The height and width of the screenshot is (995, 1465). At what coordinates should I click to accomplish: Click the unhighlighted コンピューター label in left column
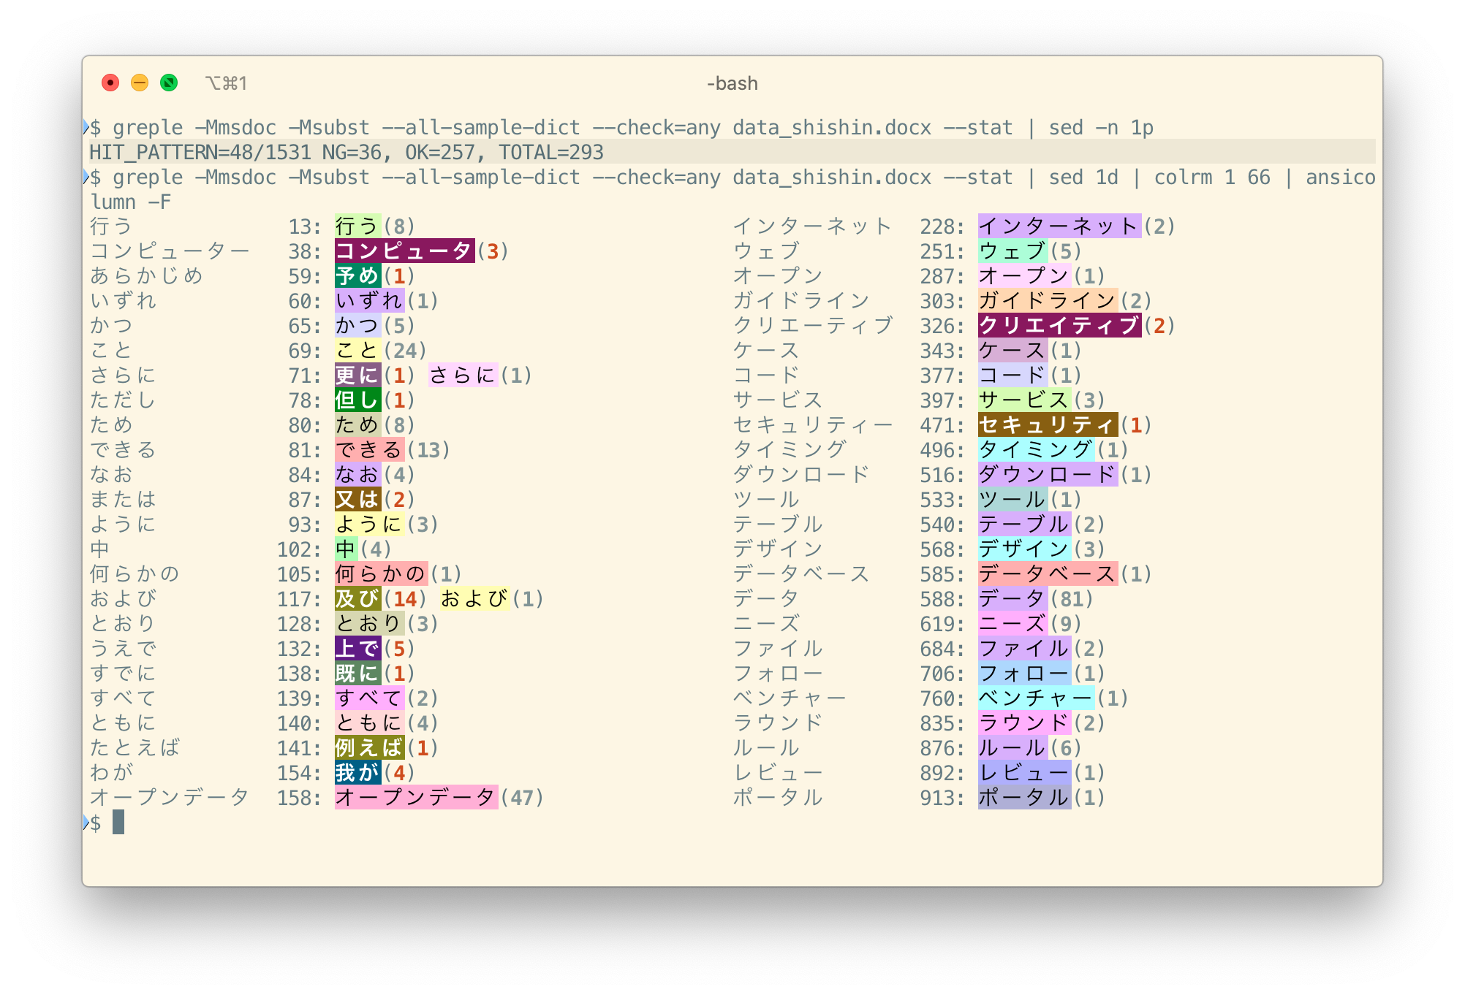click(170, 251)
